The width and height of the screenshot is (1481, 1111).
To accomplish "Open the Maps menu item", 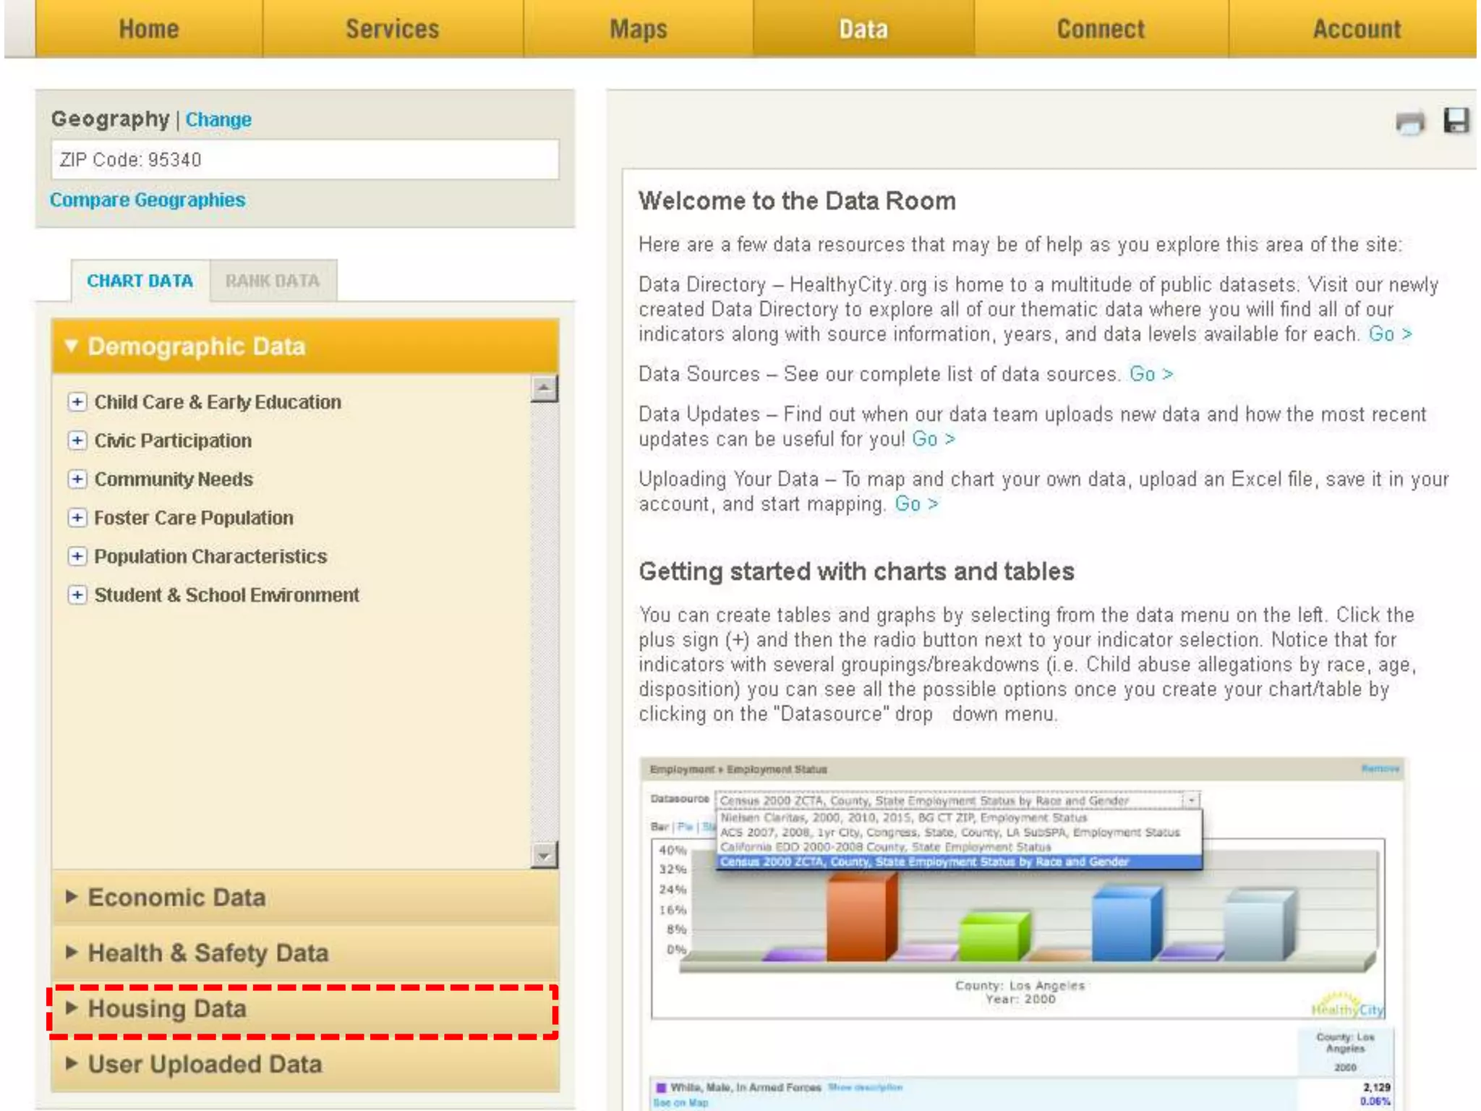I will point(638,29).
